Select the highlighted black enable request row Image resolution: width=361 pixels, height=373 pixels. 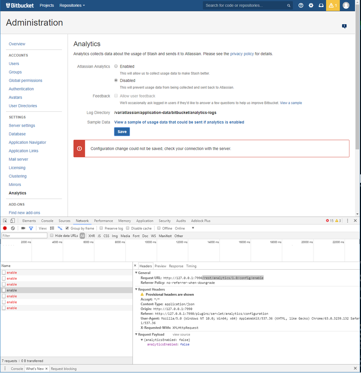[x=66, y=290]
